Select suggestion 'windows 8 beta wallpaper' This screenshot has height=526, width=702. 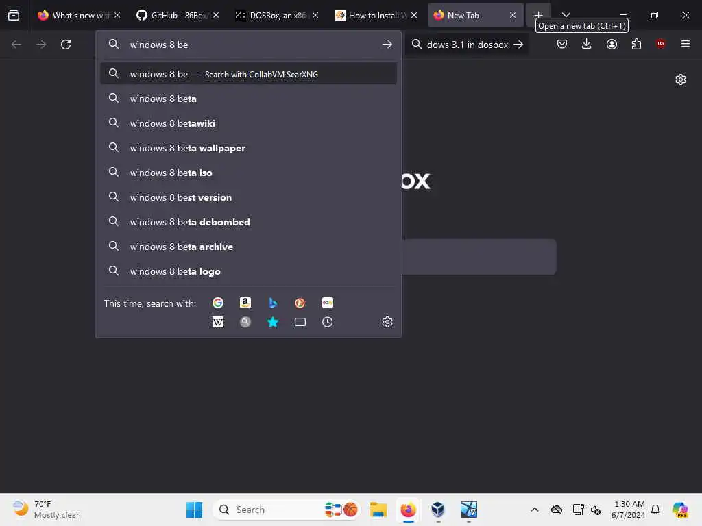coord(248,148)
